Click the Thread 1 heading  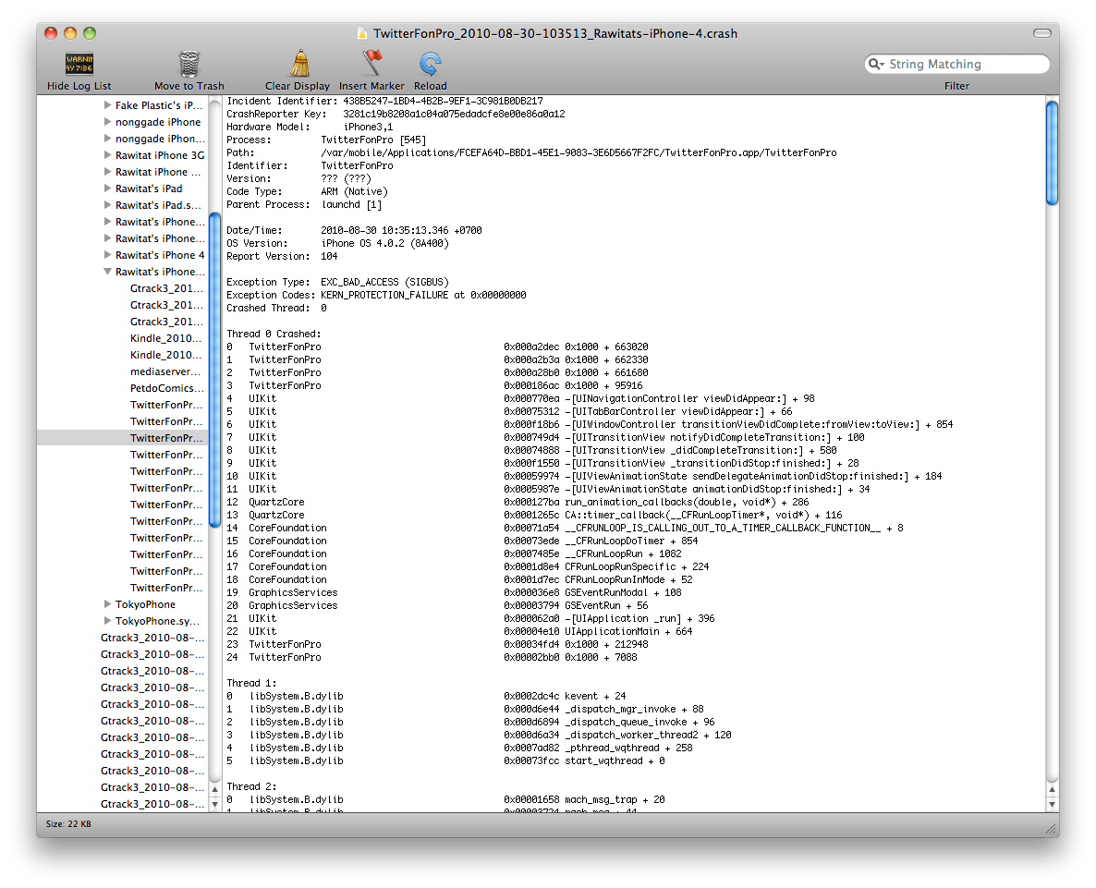251,683
